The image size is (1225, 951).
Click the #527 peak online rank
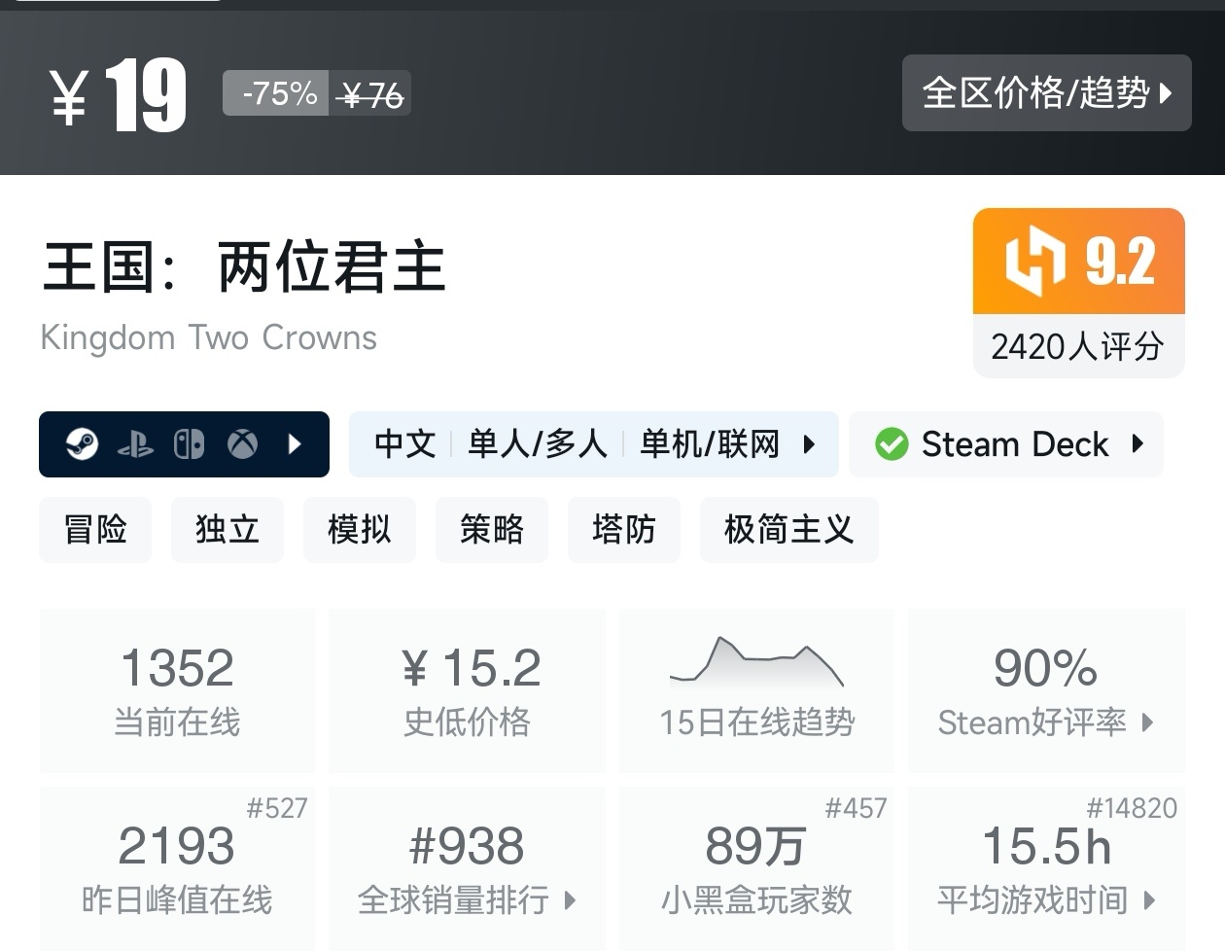point(277,808)
